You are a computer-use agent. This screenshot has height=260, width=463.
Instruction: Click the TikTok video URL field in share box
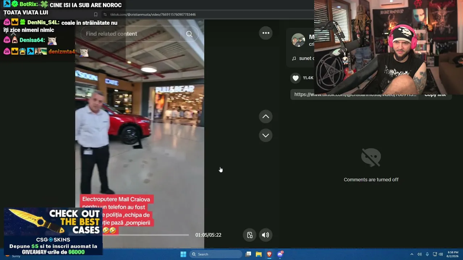[x=355, y=95]
